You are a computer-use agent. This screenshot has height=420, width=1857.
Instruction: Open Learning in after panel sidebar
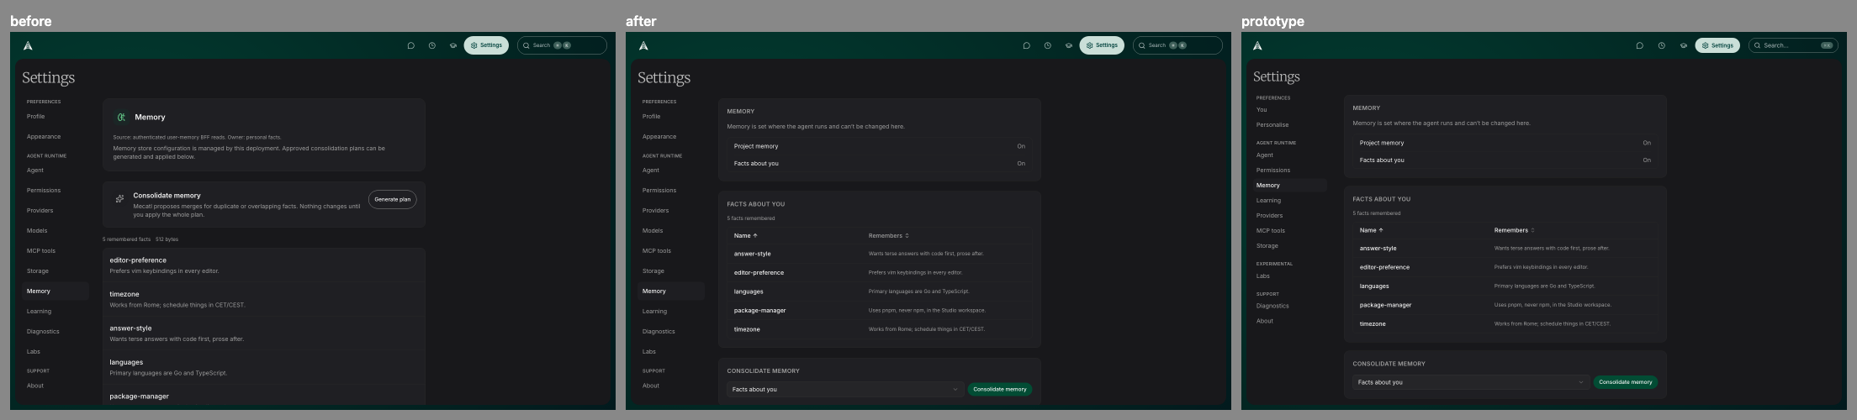click(x=671, y=312)
